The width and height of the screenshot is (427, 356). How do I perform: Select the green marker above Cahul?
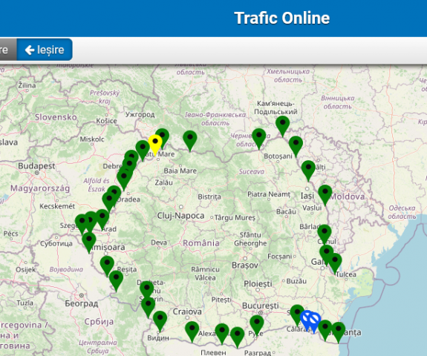(x=325, y=235)
